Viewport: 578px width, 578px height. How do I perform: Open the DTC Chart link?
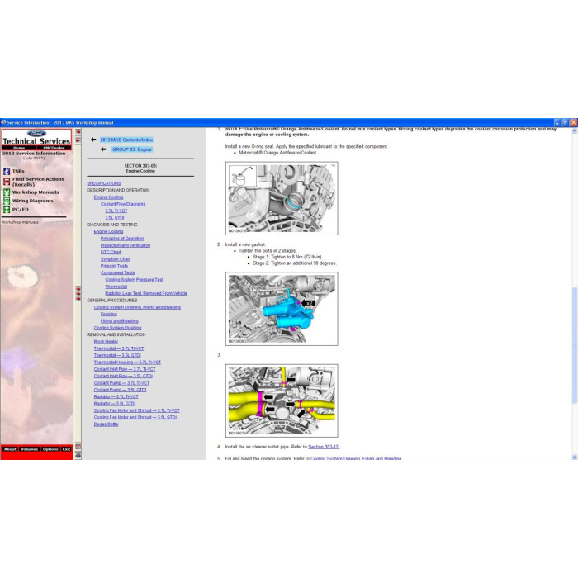111,252
